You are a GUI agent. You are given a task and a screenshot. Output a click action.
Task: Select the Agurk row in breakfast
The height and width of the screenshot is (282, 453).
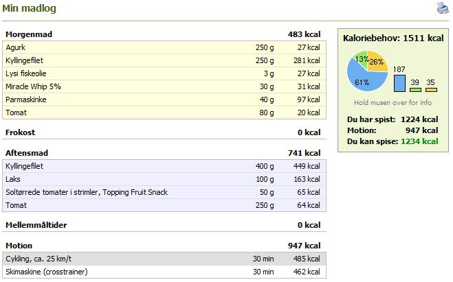[x=164, y=47]
